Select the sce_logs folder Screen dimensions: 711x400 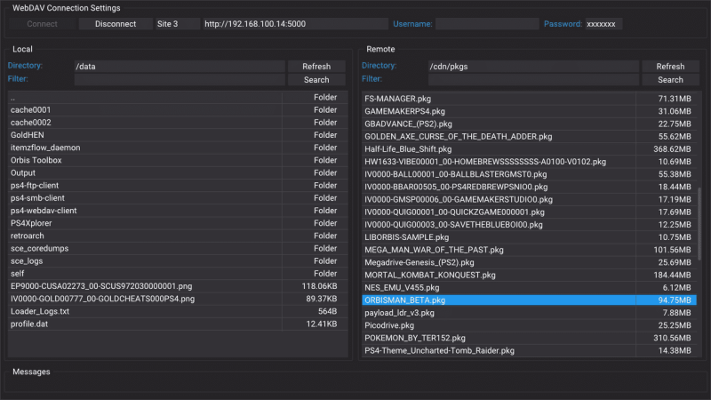[178, 261]
